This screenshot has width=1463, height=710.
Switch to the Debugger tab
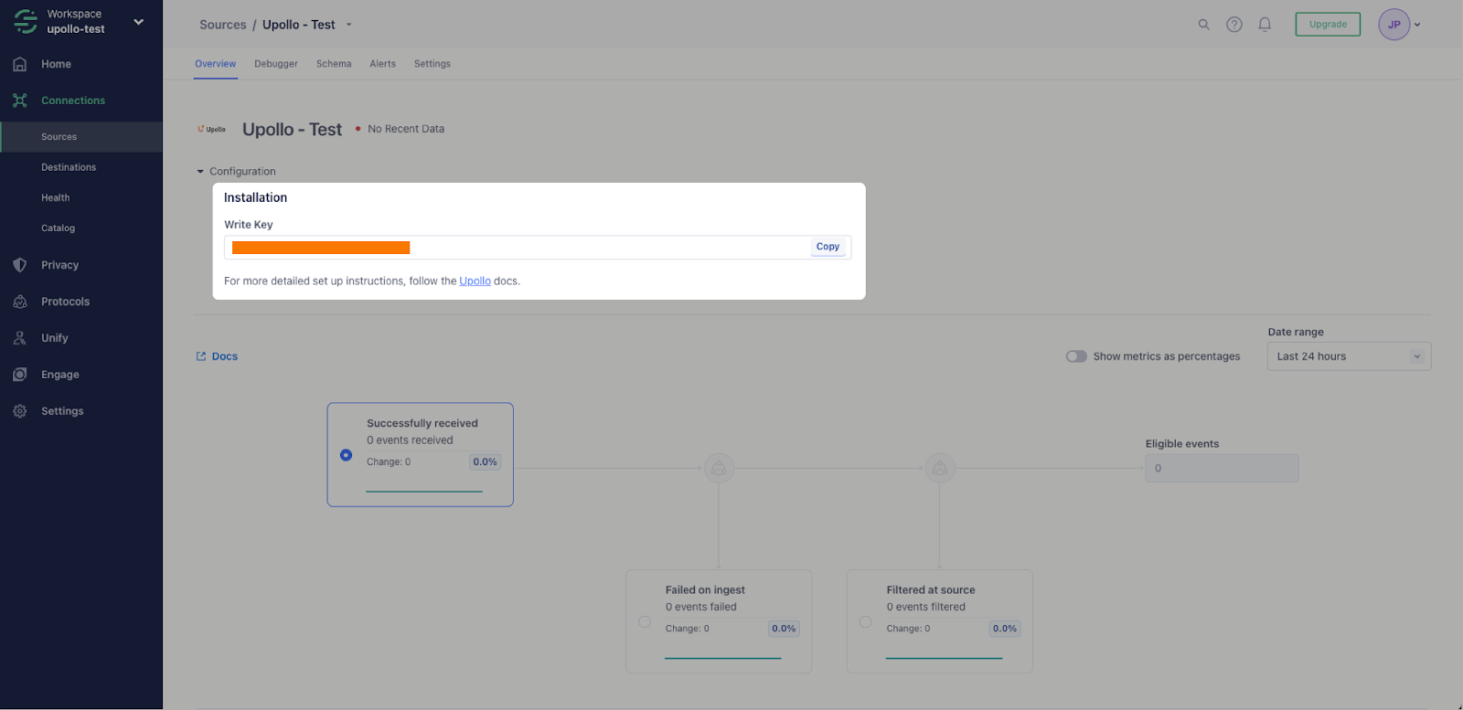(276, 64)
